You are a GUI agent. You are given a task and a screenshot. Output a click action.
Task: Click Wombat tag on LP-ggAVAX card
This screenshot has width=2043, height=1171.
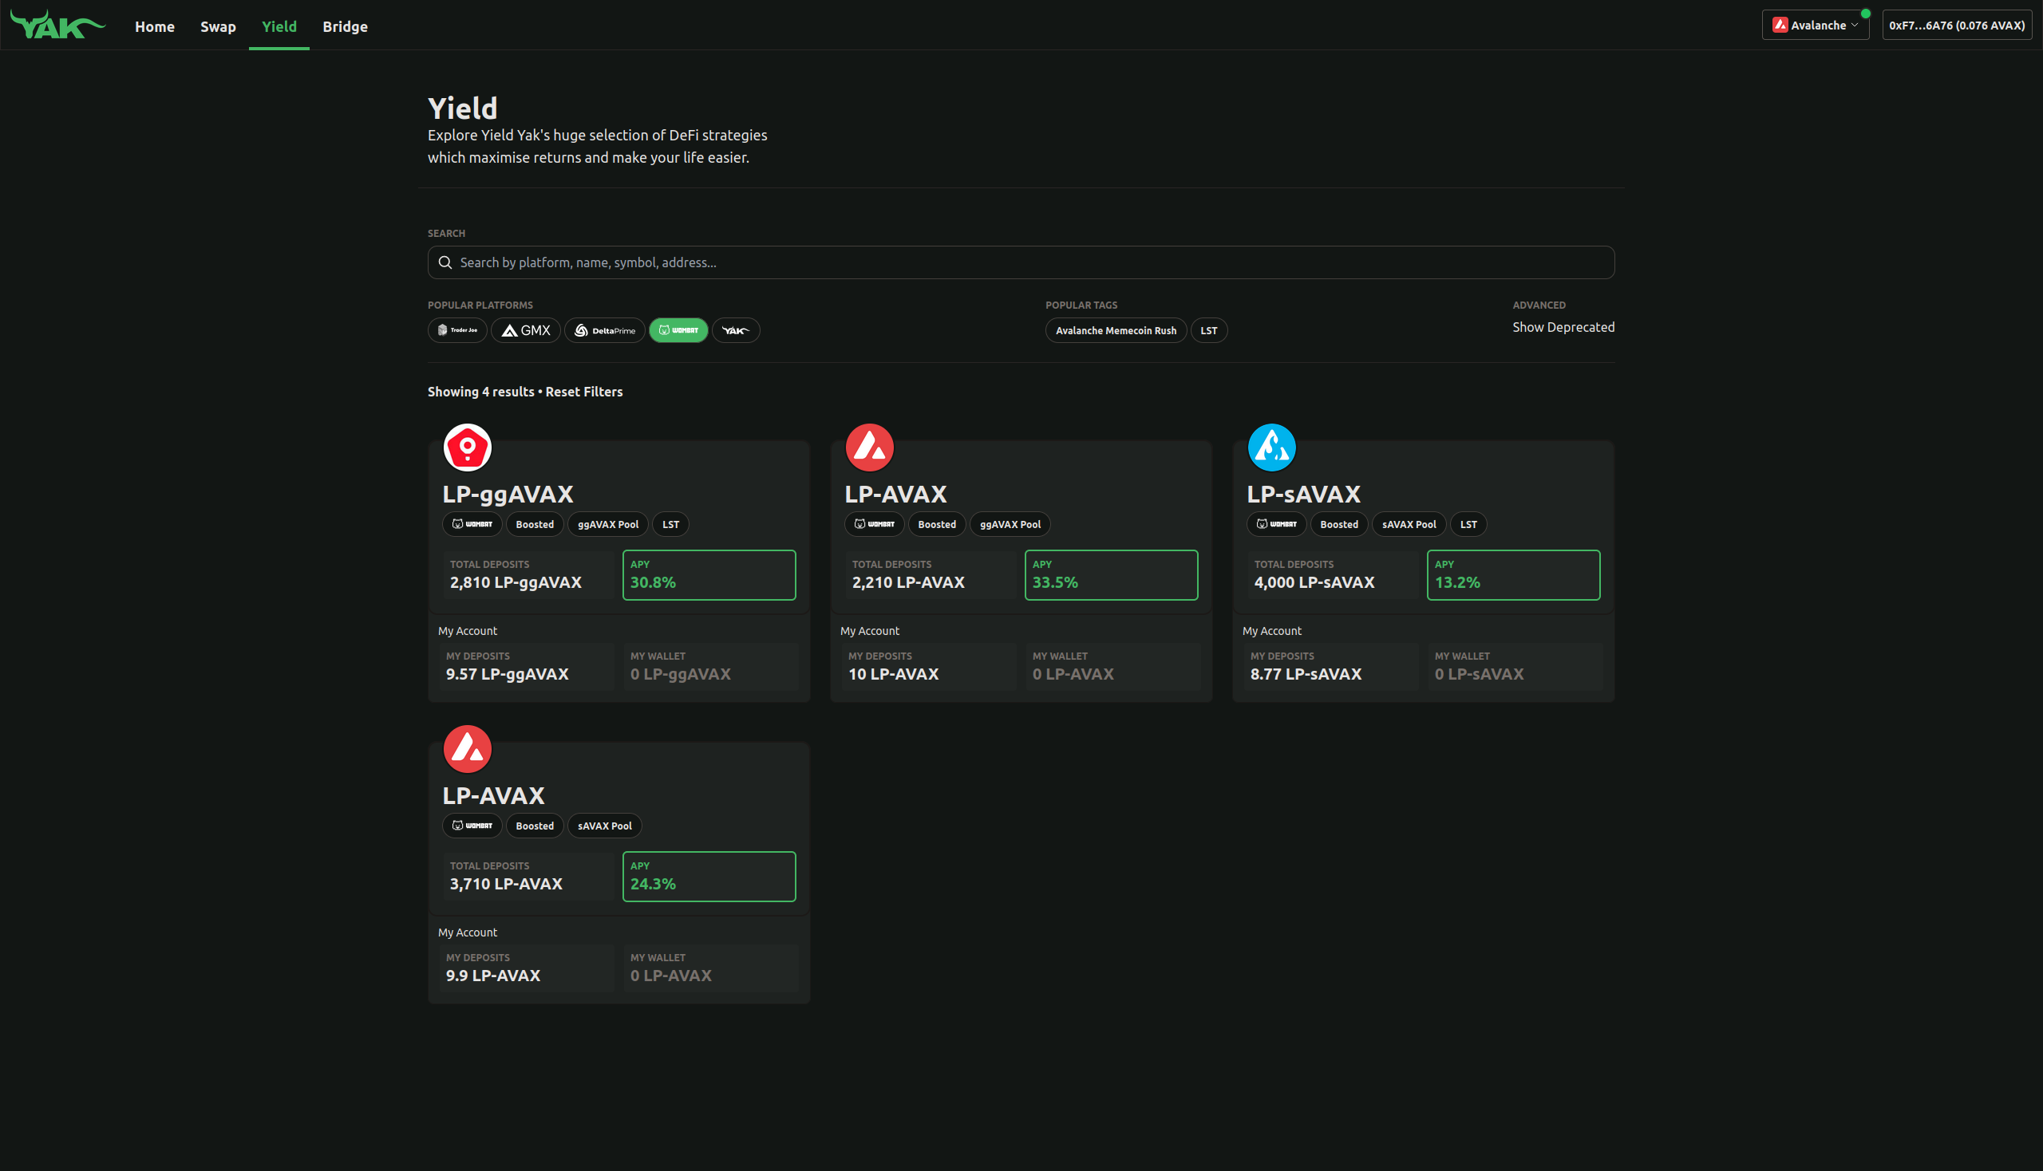pos(472,524)
